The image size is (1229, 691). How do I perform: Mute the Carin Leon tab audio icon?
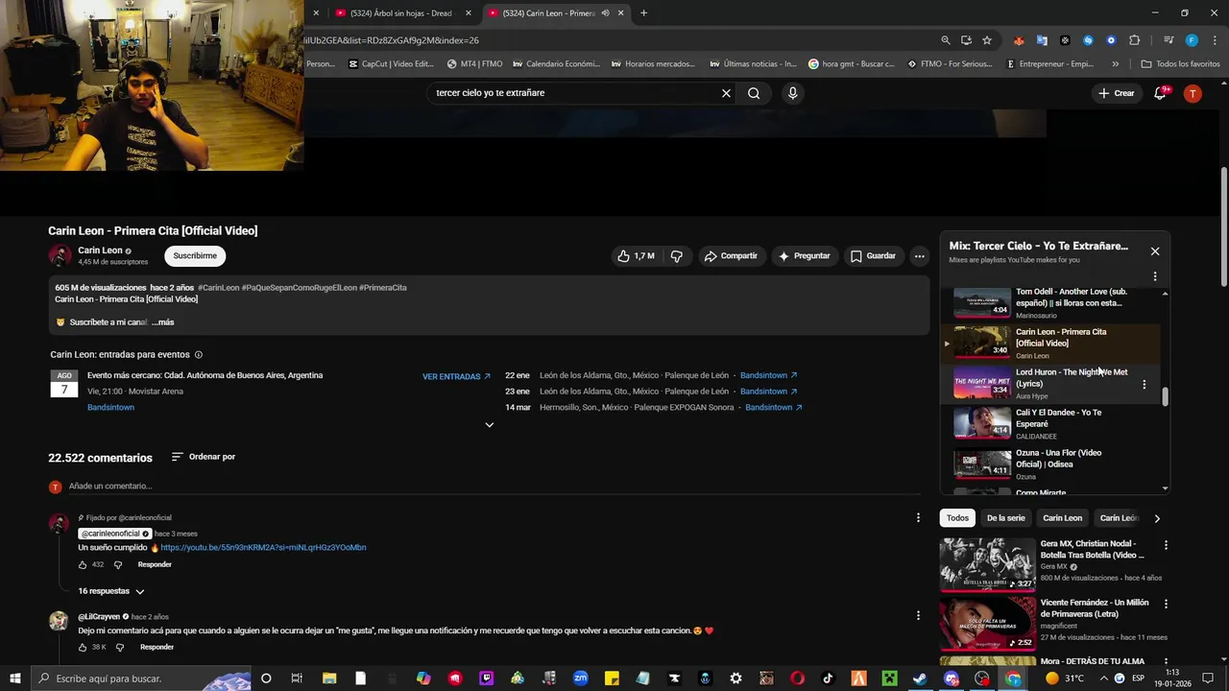click(x=605, y=13)
